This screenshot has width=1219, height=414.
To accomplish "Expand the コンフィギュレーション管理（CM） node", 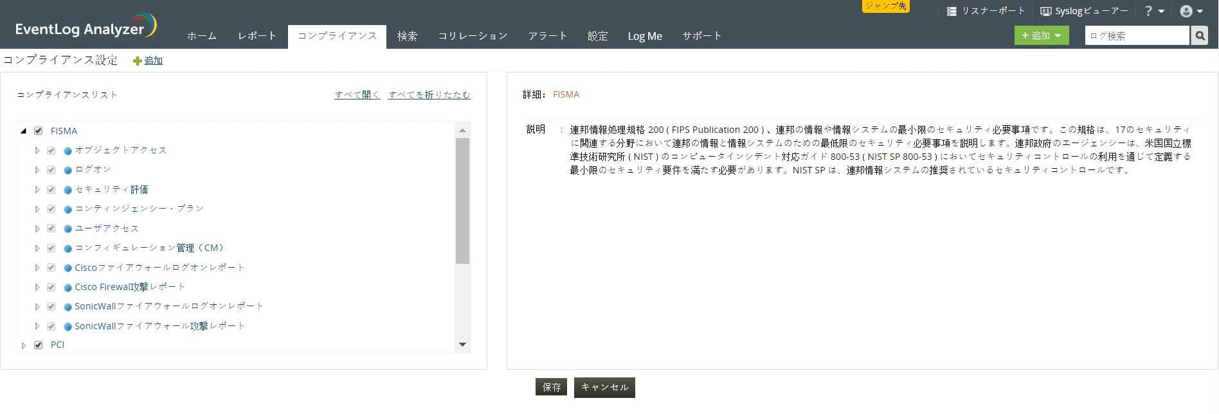I will pos(37,248).
